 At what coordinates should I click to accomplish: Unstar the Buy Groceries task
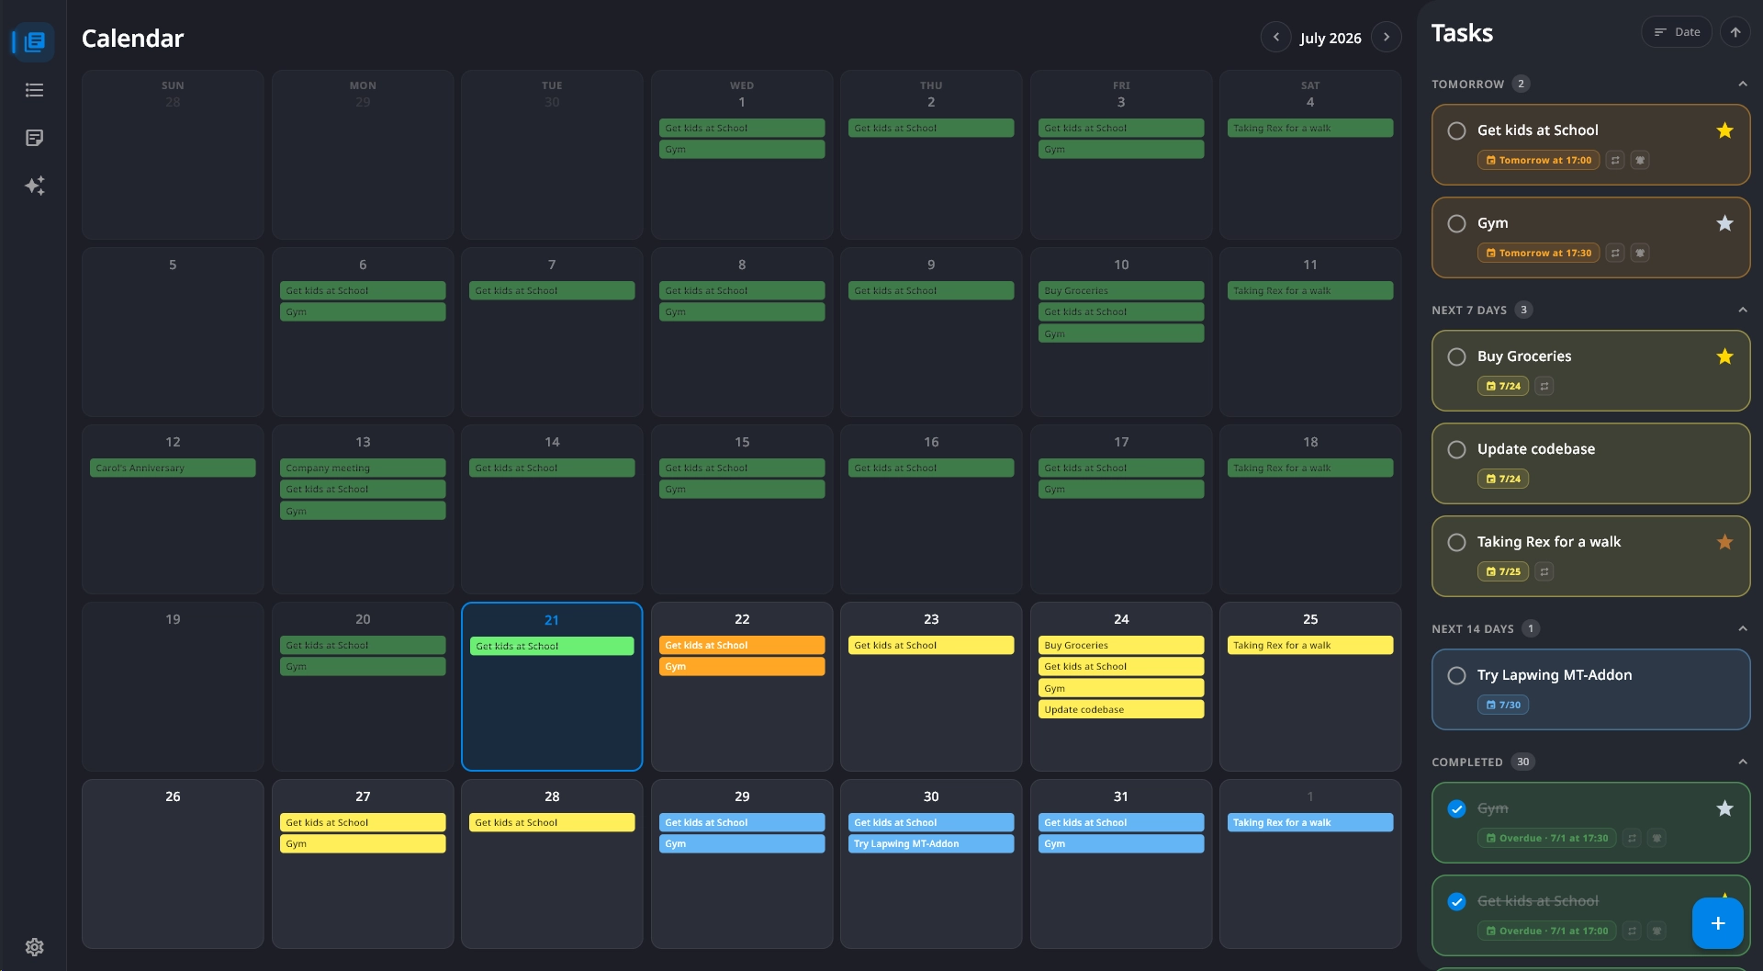[x=1724, y=356]
